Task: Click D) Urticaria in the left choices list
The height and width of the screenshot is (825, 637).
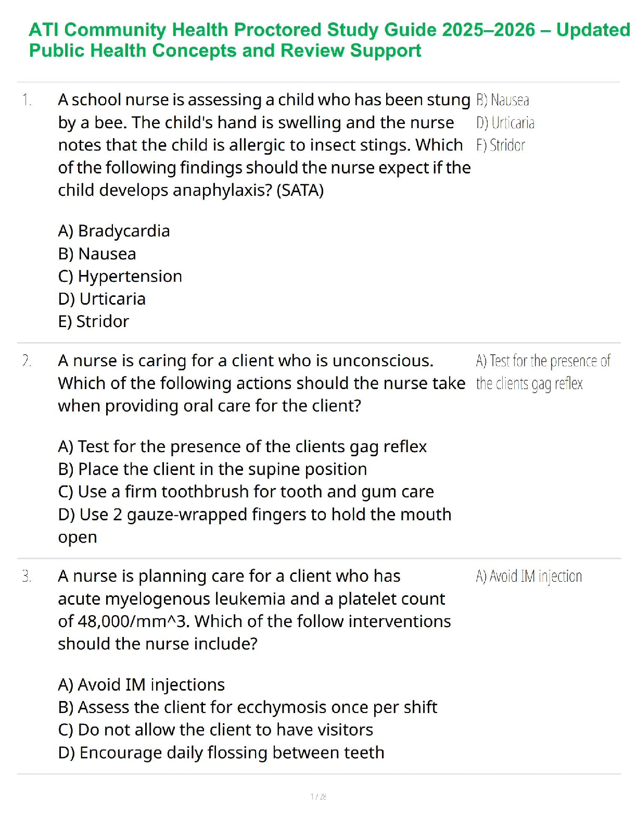Action: 102,299
